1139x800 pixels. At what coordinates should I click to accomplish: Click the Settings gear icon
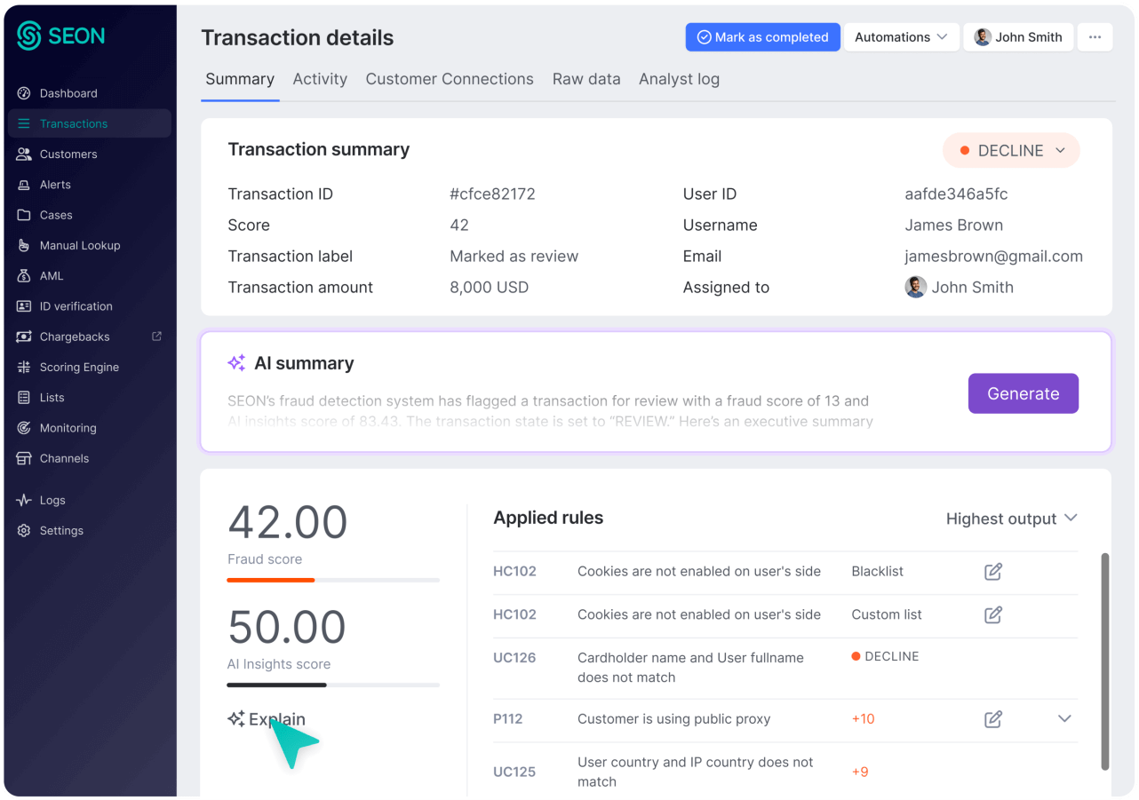(x=24, y=530)
